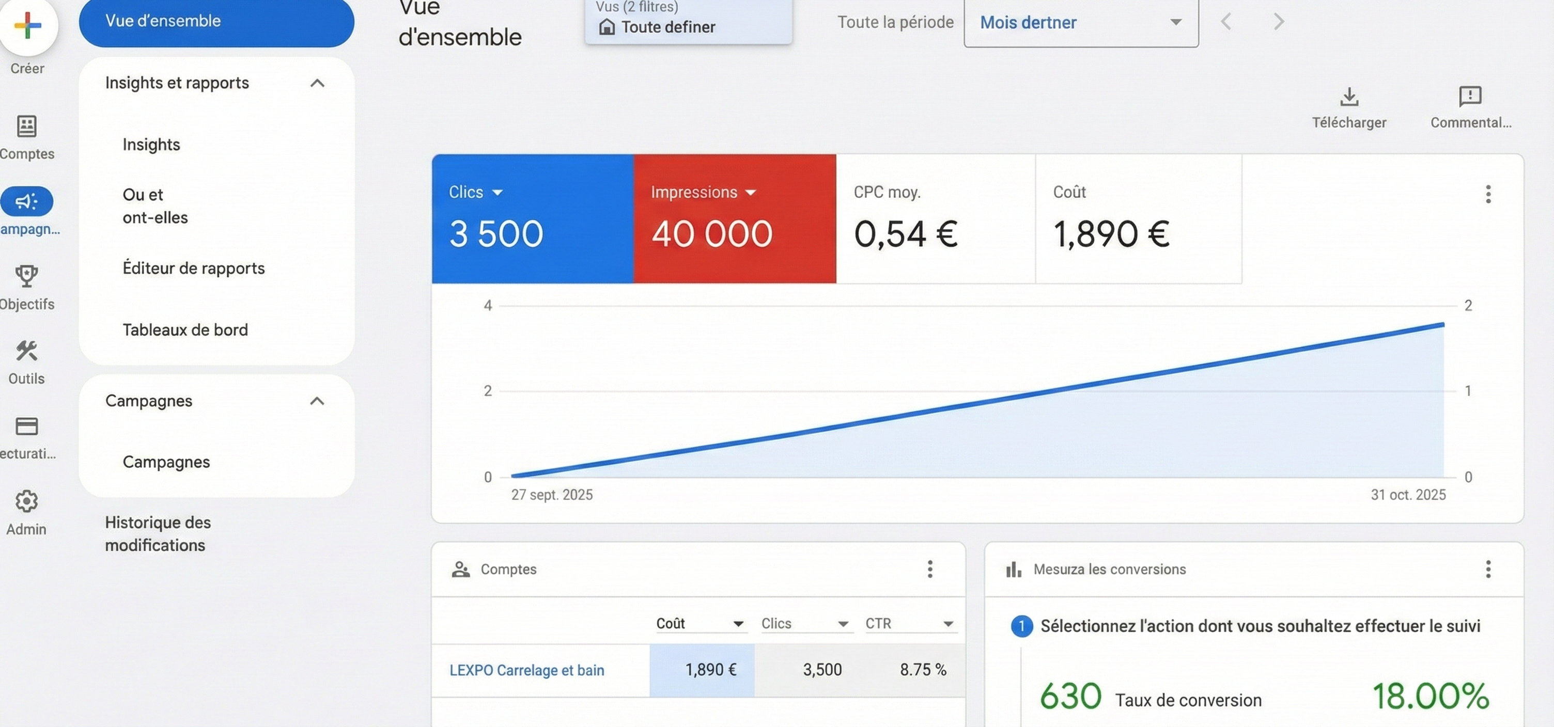Screen dimensions: 1554x727
Task: Open the conversions card three-dot menu
Action: click(1489, 569)
